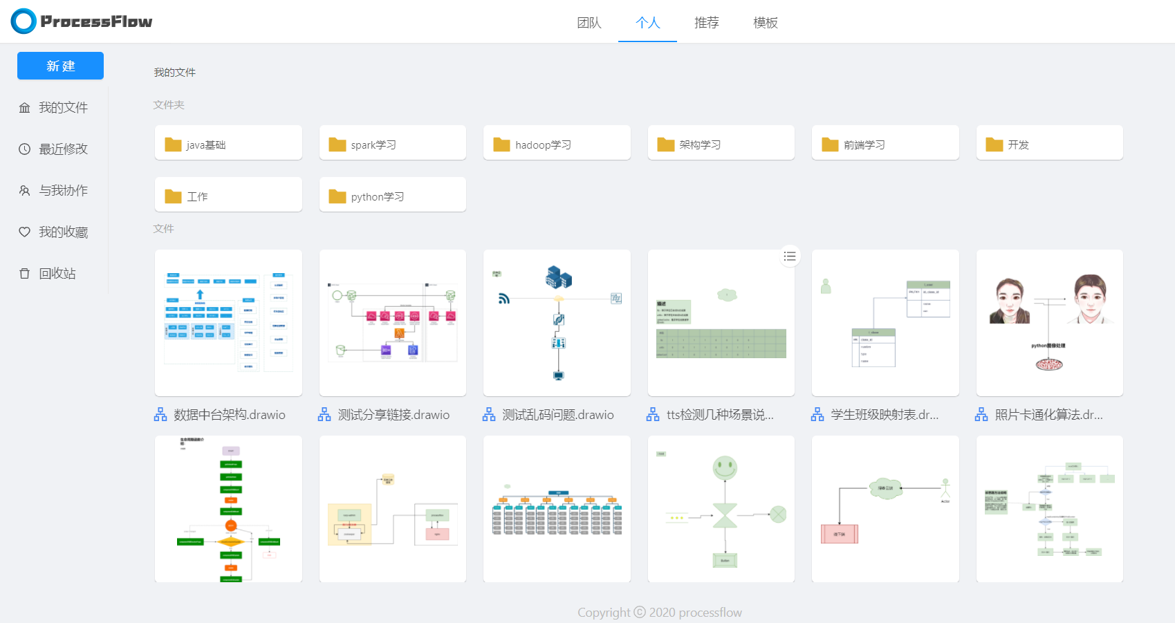The height and width of the screenshot is (623, 1175).
Task: Click the 我的收藏 heart icon
Action: tap(25, 232)
